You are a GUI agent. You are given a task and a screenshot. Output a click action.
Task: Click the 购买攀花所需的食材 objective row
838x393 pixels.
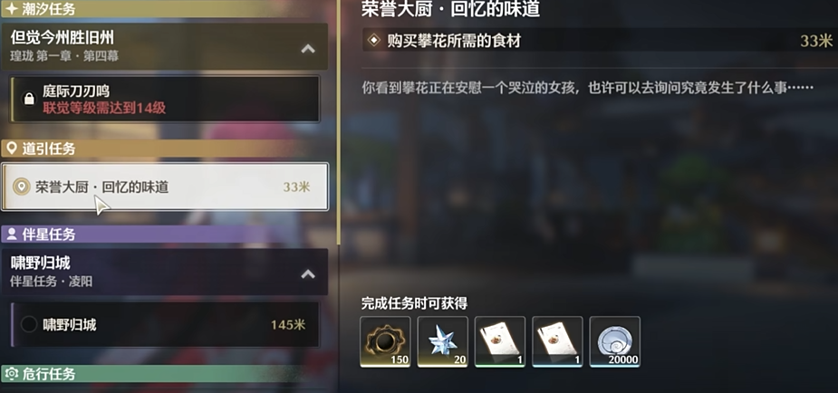(600, 40)
